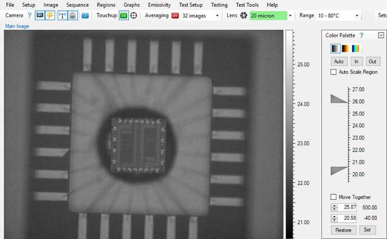Click the lens aperture icon

click(243, 16)
